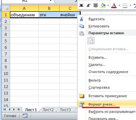
Task: Click macro record icon in status bar
Action: [25, 116]
